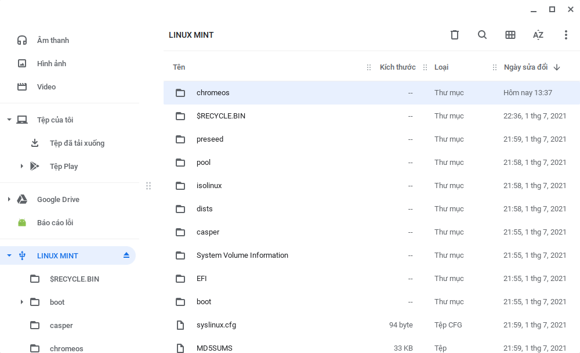Expand boot folder in sidebar
Screen dimensions: 580x353
pos(22,302)
